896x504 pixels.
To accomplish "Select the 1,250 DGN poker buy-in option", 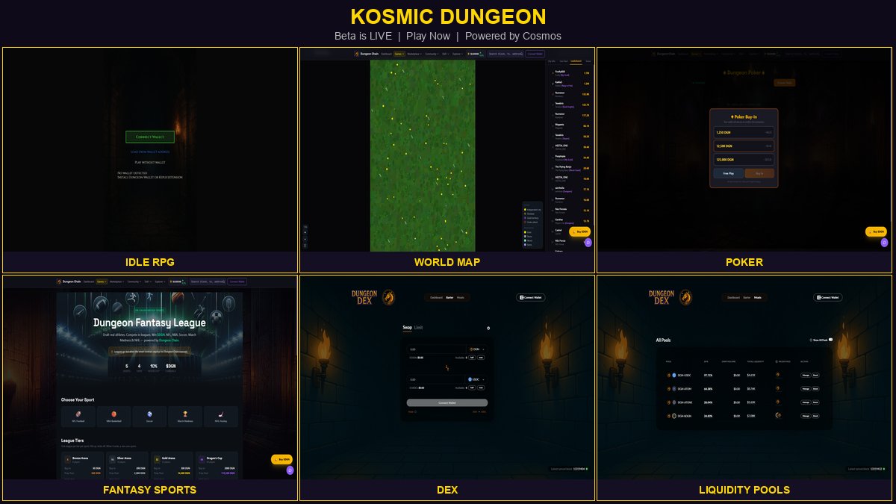I will coord(744,131).
